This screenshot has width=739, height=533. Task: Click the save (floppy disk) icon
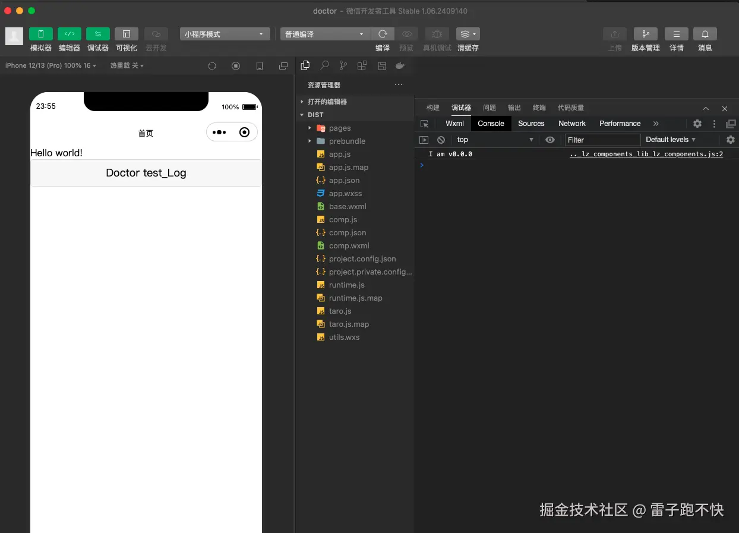pyautogui.click(x=381, y=65)
